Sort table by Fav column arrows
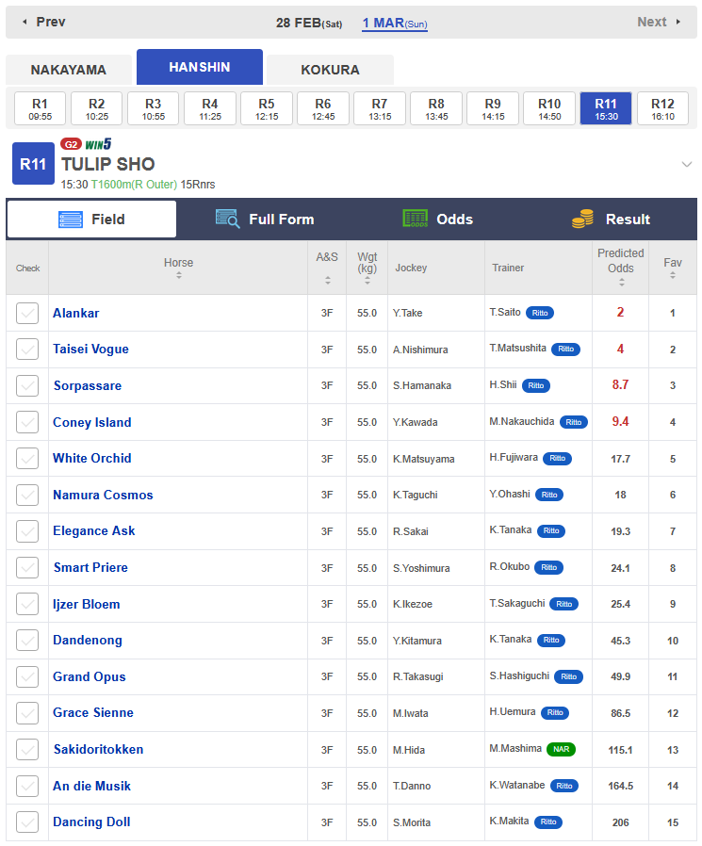 pyautogui.click(x=673, y=275)
